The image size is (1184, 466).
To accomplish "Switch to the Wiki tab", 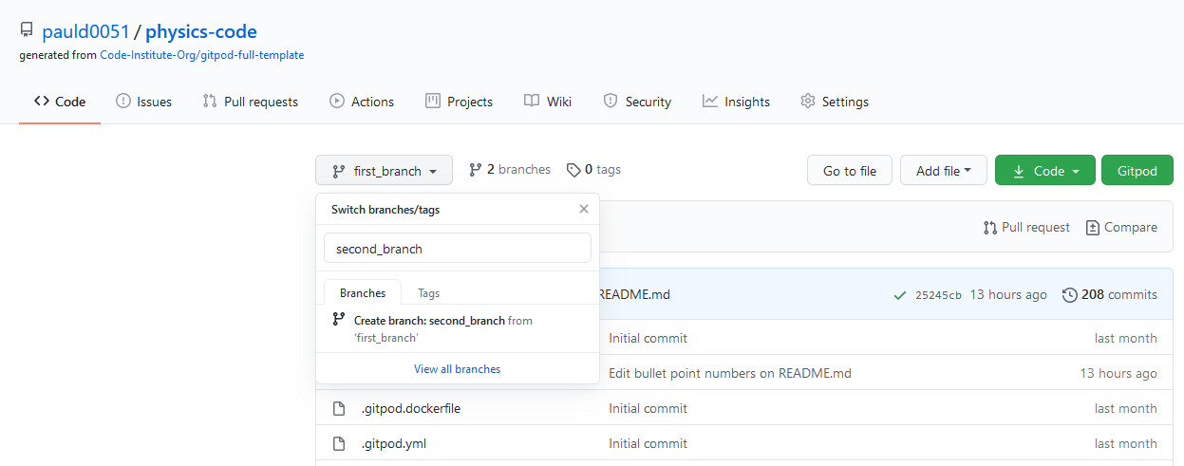I will tap(548, 102).
